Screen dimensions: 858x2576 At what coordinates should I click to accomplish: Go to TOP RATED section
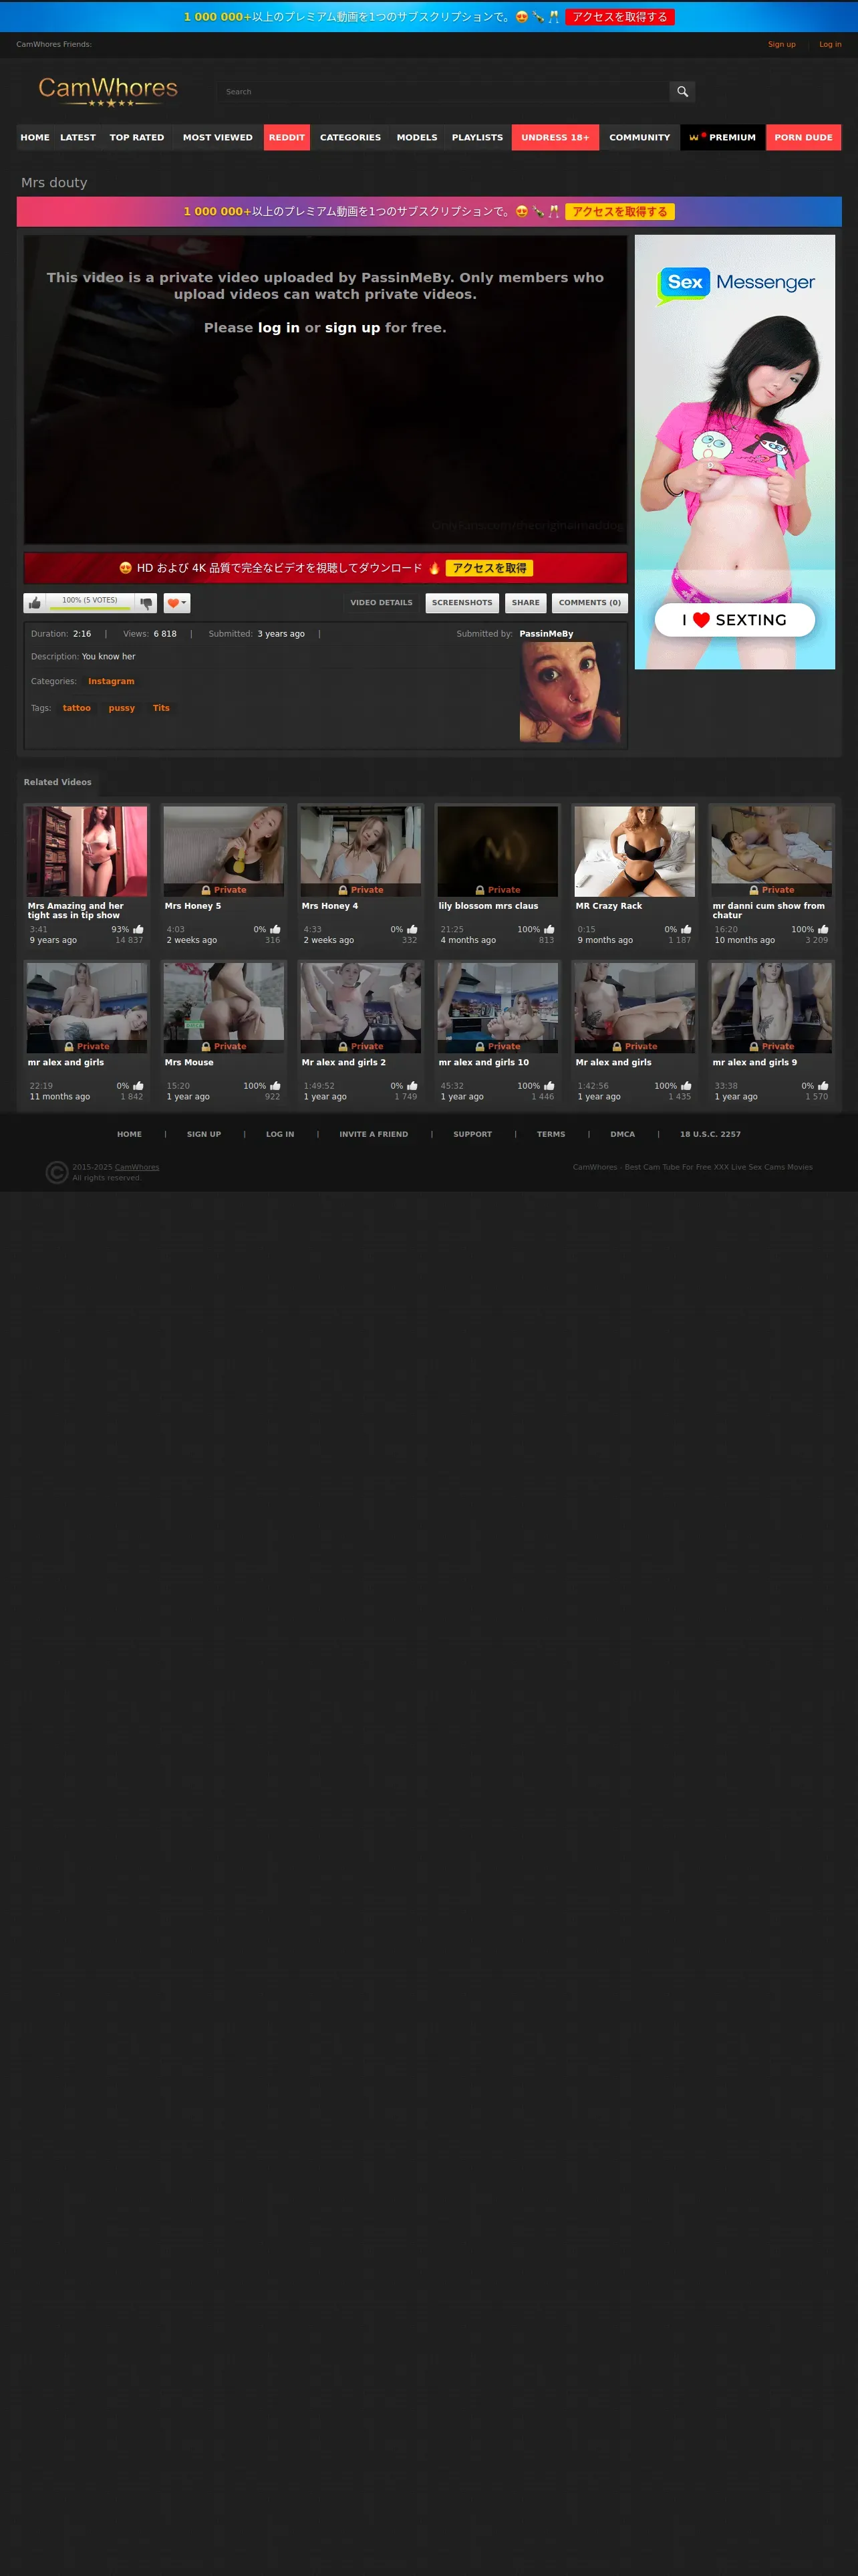[x=137, y=138]
